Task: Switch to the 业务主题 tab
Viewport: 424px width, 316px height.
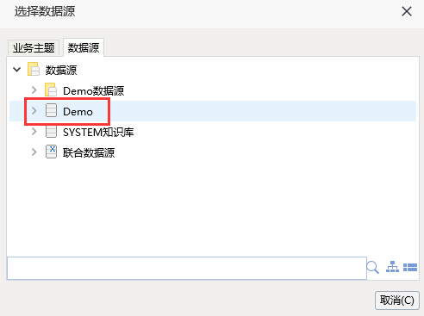Action: [x=34, y=47]
